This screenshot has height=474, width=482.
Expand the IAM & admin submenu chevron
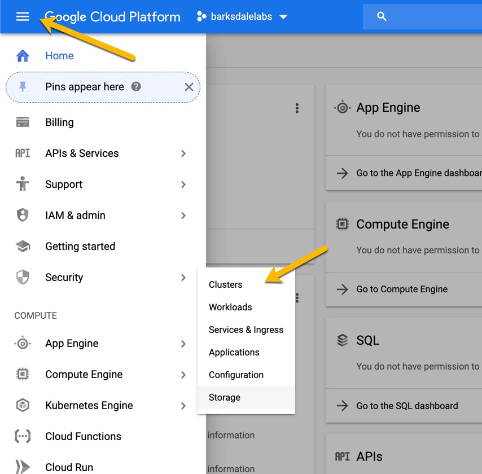(x=183, y=216)
